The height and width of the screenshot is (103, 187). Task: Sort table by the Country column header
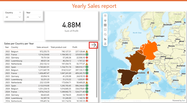click(x=14, y=47)
